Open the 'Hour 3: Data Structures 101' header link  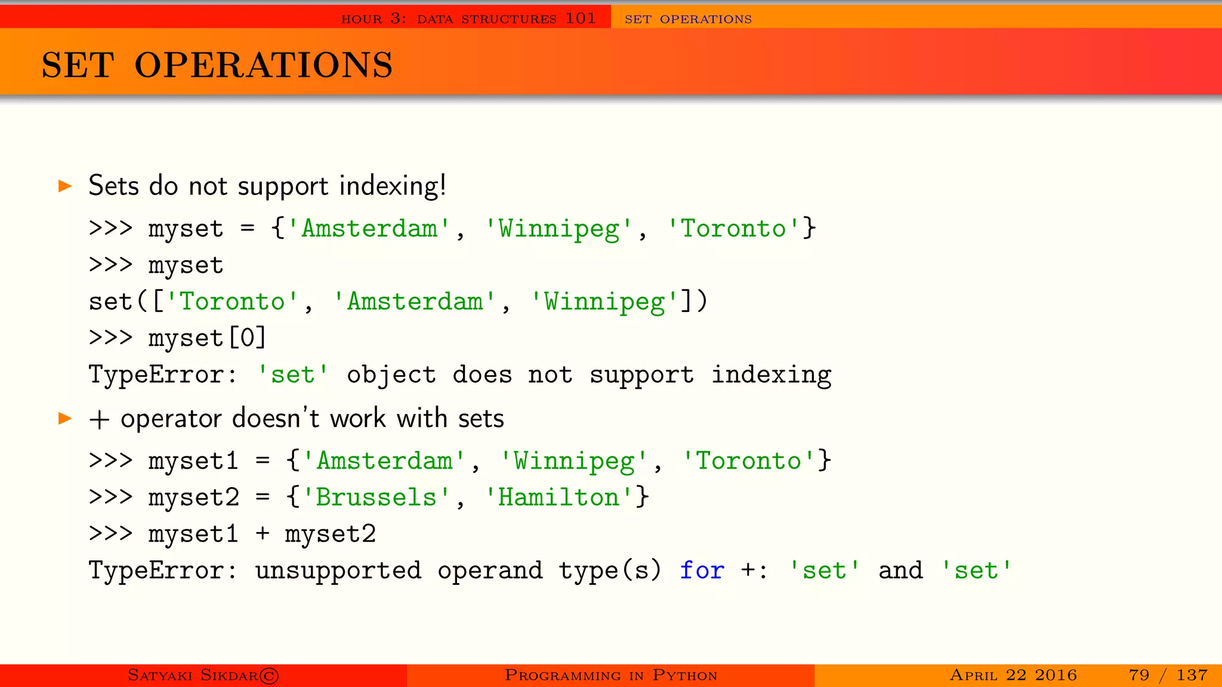468,18
